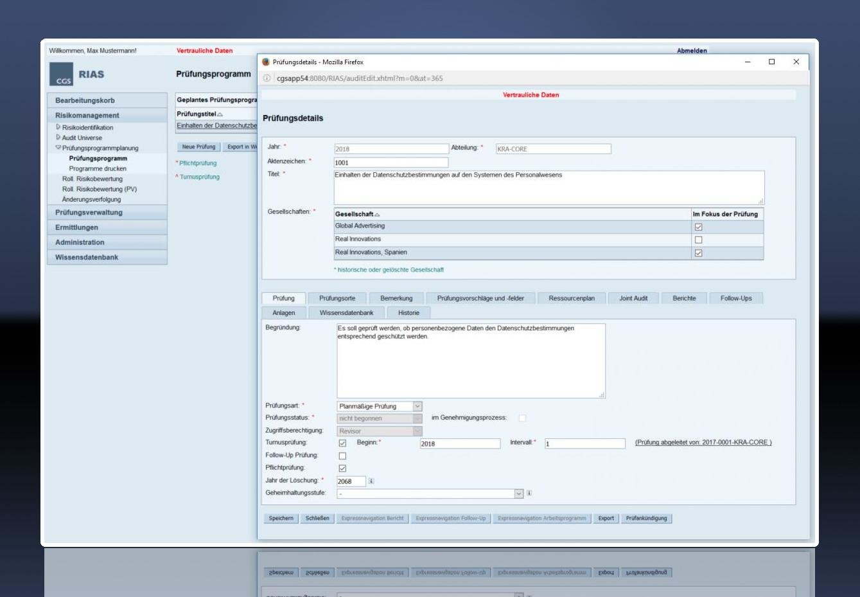The image size is (860, 597).
Task: Click the info icon beside Geheimhaltungsstufe dropdown
Action: [x=529, y=493]
